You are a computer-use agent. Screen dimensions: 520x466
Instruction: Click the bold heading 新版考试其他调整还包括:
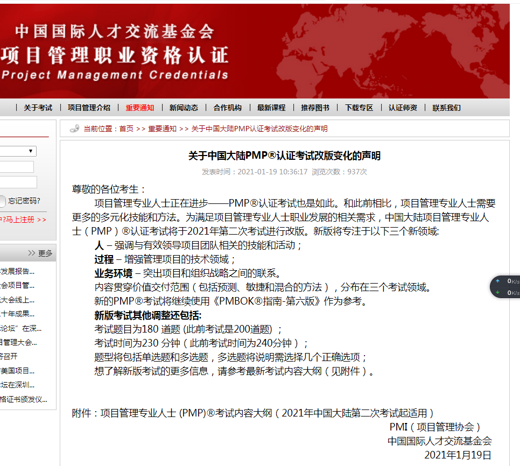pyautogui.click(x=148, y=315)
